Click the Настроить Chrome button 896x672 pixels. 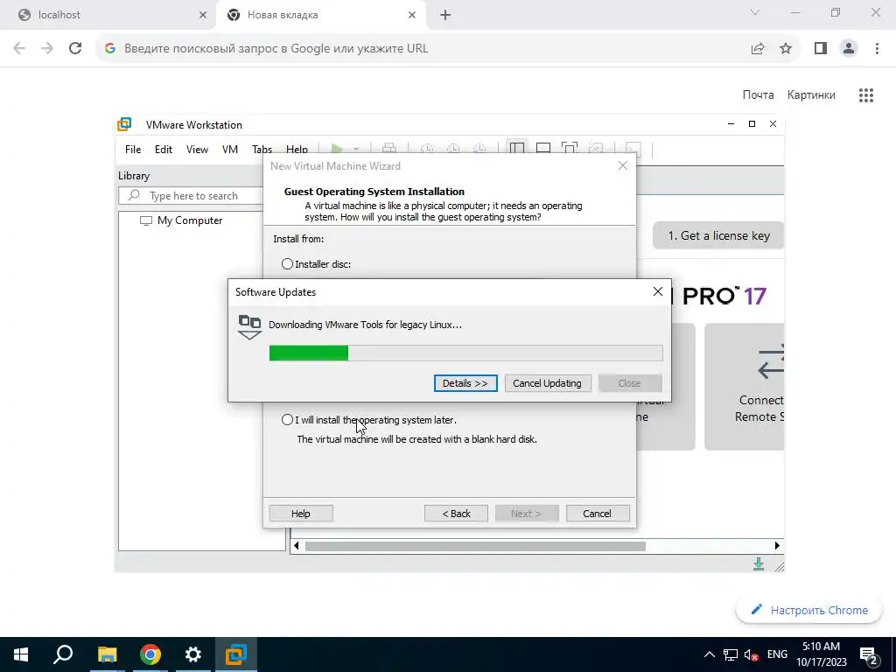[809, 610]
